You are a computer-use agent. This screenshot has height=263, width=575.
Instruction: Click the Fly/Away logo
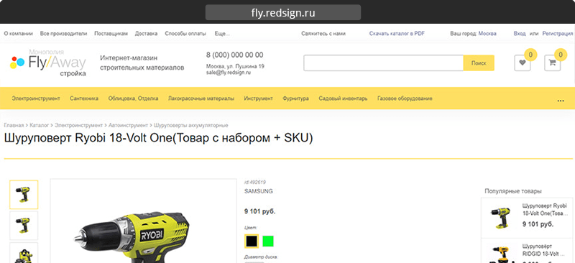coord(48,63)
